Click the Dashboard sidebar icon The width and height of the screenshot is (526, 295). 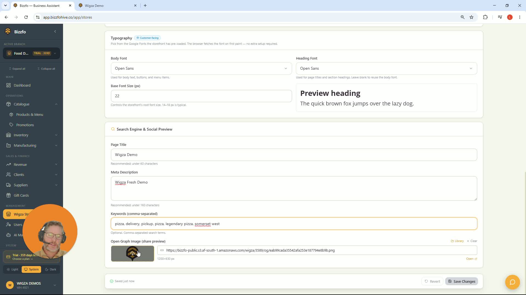coord(8,85)
